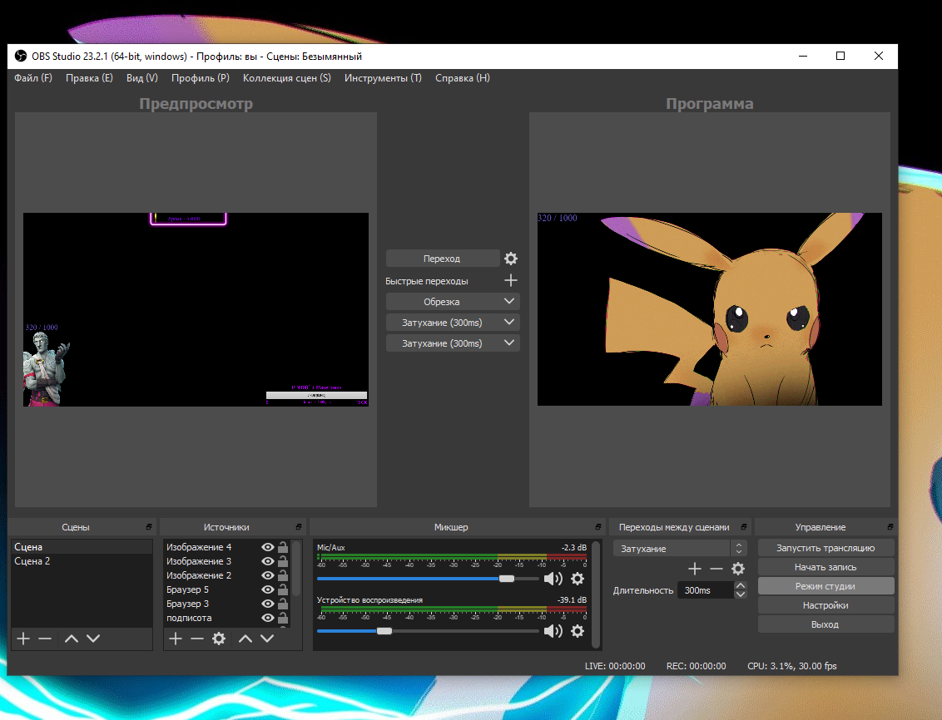The image size is (942, 720).
Task: Open the Правка (E) menu
Action: click(89, 78)
